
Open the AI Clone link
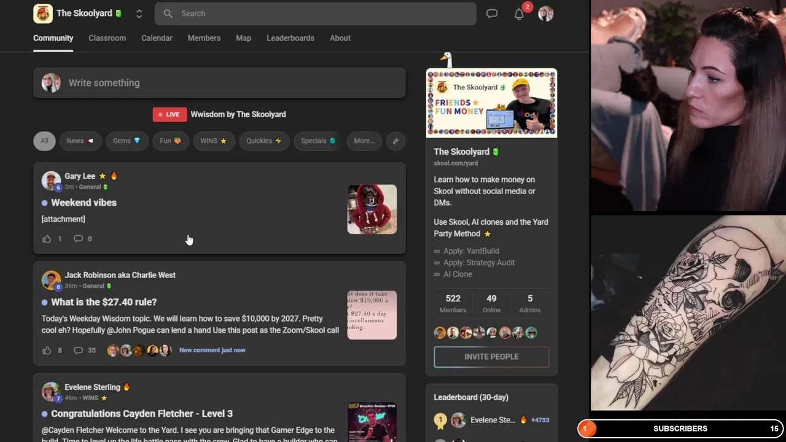(x=457, y=274)
